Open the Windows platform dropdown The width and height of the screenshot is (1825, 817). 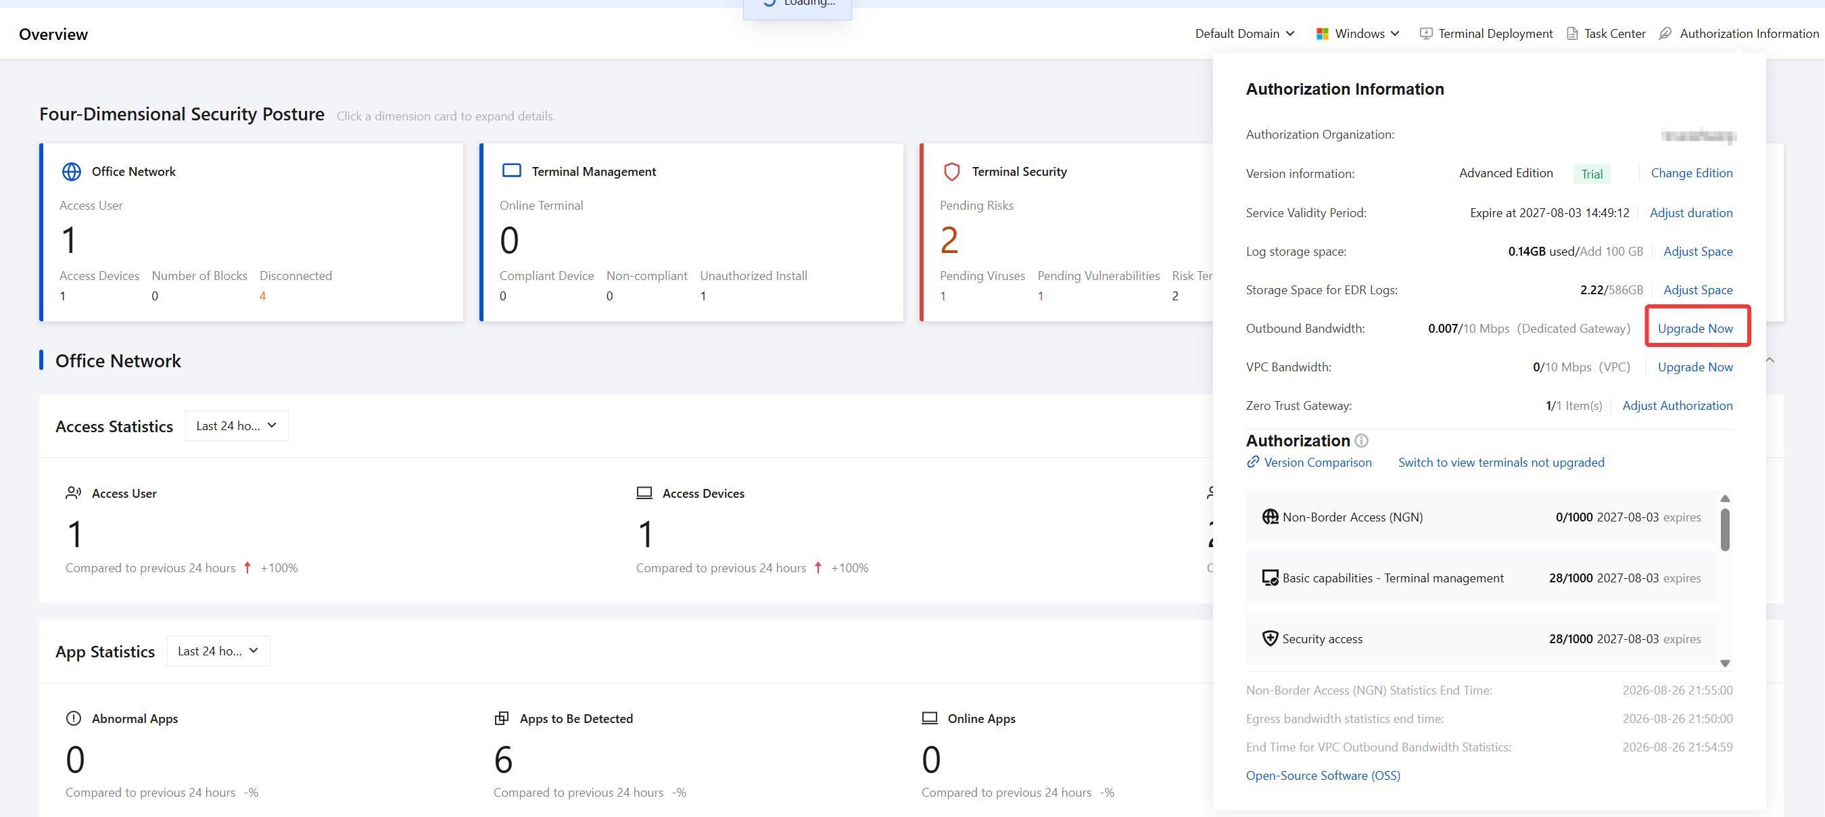point(1357,33)
